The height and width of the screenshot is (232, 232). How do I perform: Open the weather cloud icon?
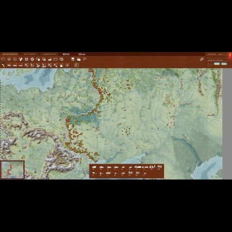[x=79, y=59]
